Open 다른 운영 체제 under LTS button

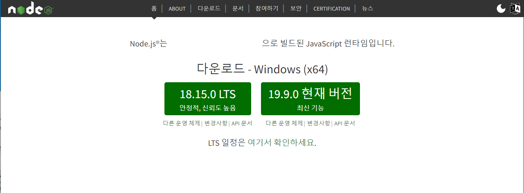(182, 123)
